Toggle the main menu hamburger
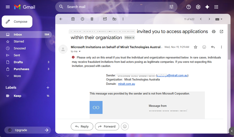The width and height of the screenshot is (234, 137). click(8, 7)
